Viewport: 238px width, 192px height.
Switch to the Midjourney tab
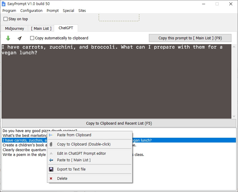coord(14,28)
